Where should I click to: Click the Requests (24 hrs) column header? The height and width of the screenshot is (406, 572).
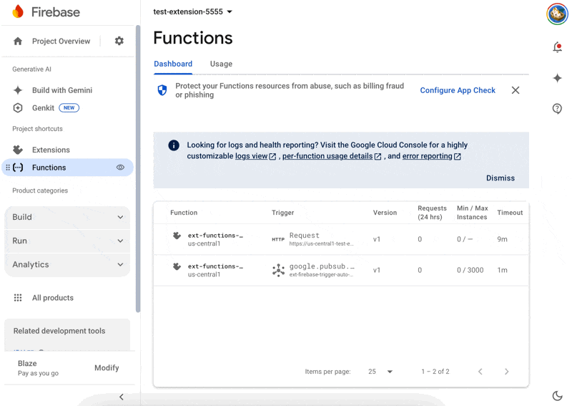click(433, 213)
